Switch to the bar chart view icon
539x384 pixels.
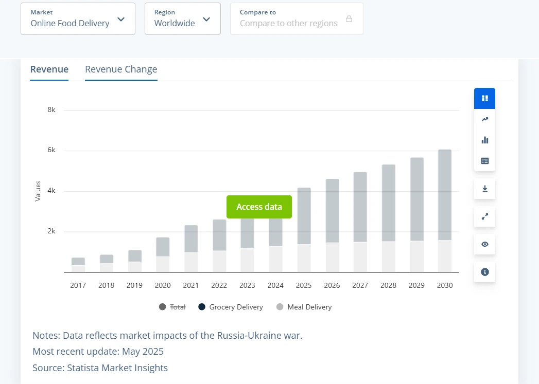click(484, 140)
